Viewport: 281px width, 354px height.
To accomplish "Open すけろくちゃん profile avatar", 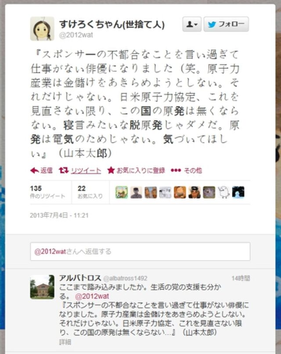I will [42, 29].
